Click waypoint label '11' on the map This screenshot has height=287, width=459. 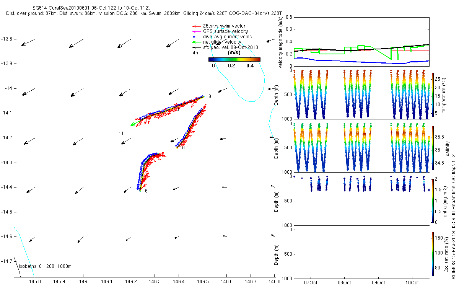point(121,133)
